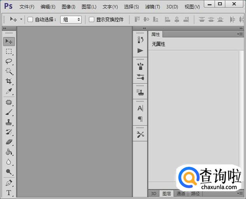This screenshot has height=199, width=246.
Task: Open the 属性 panel flyout menu
Action: (240, 34)
